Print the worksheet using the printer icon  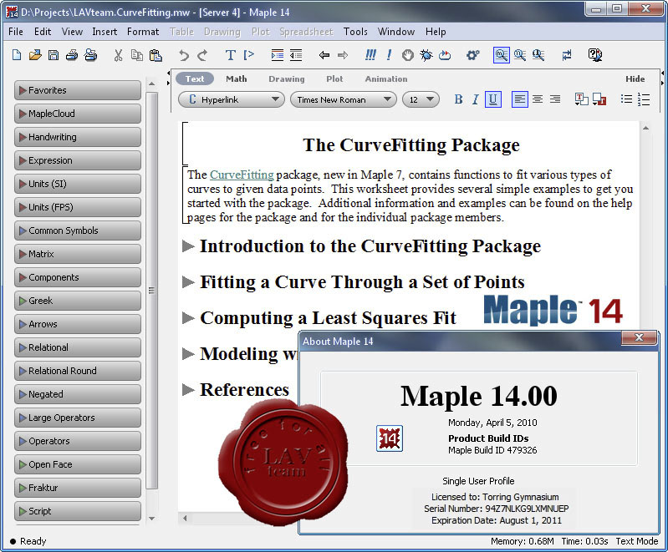[72, 55]
